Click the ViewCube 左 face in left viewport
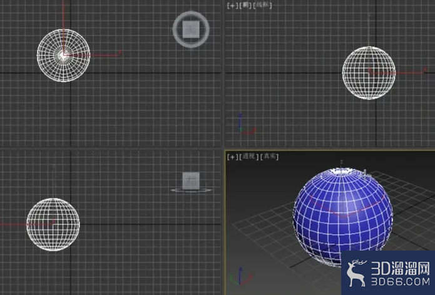The height and width of the screenshot is (295, 435). point(191,180)
